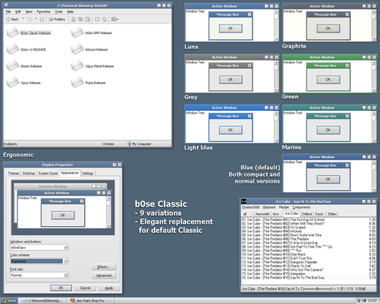The image size is (380, 304).
Task: Click the foobar2000 title bar icon
Action: coord(244,201)
